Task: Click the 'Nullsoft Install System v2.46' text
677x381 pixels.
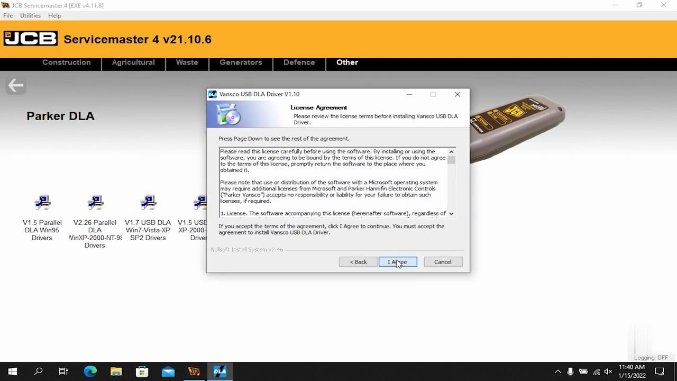Action: pyautogui.click(x=246, y=250)
